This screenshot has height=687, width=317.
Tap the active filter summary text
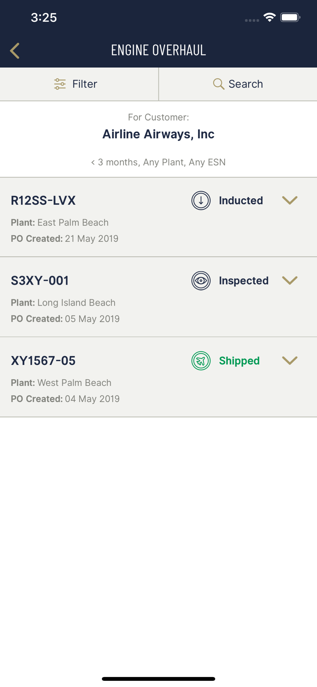tap(158, 162)
